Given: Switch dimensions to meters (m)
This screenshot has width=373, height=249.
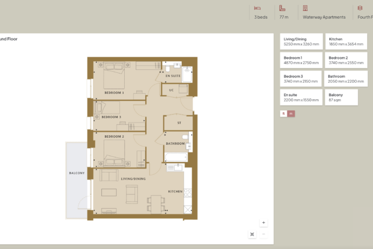Looking at the screenshot, I should click(x=291, y=114).
